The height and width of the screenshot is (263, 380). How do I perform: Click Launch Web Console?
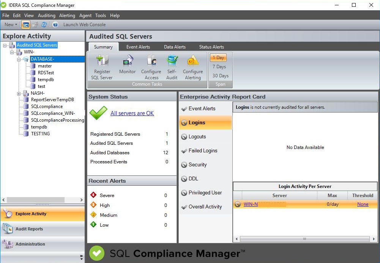[x=84, y=25]
